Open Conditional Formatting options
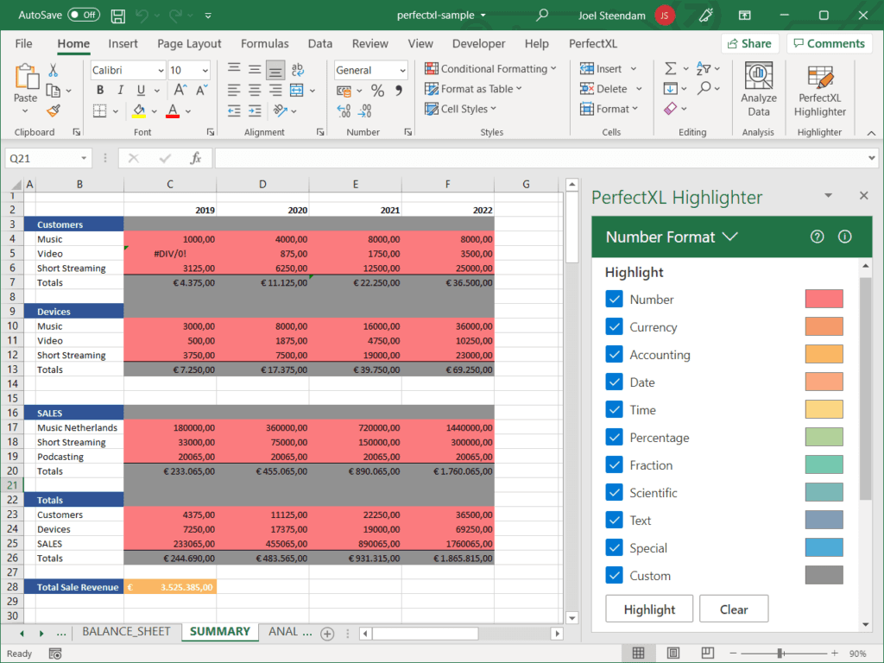Image resolution: width=884 pixels, height=663 pixels. 490,68
